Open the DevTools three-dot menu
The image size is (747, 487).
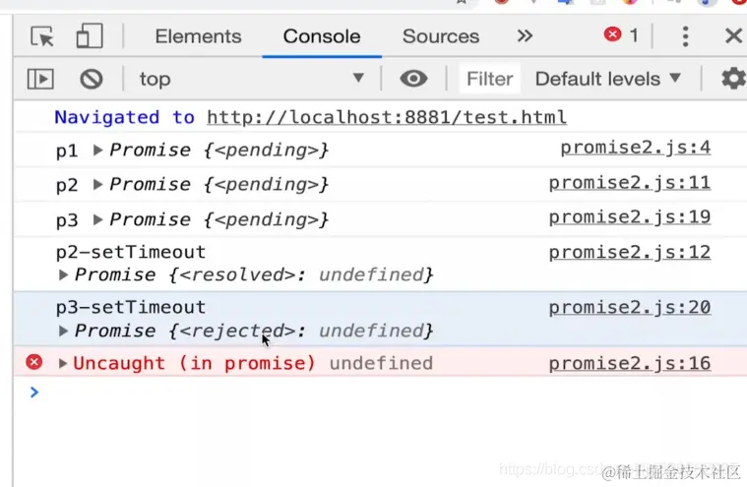[686, 36]
